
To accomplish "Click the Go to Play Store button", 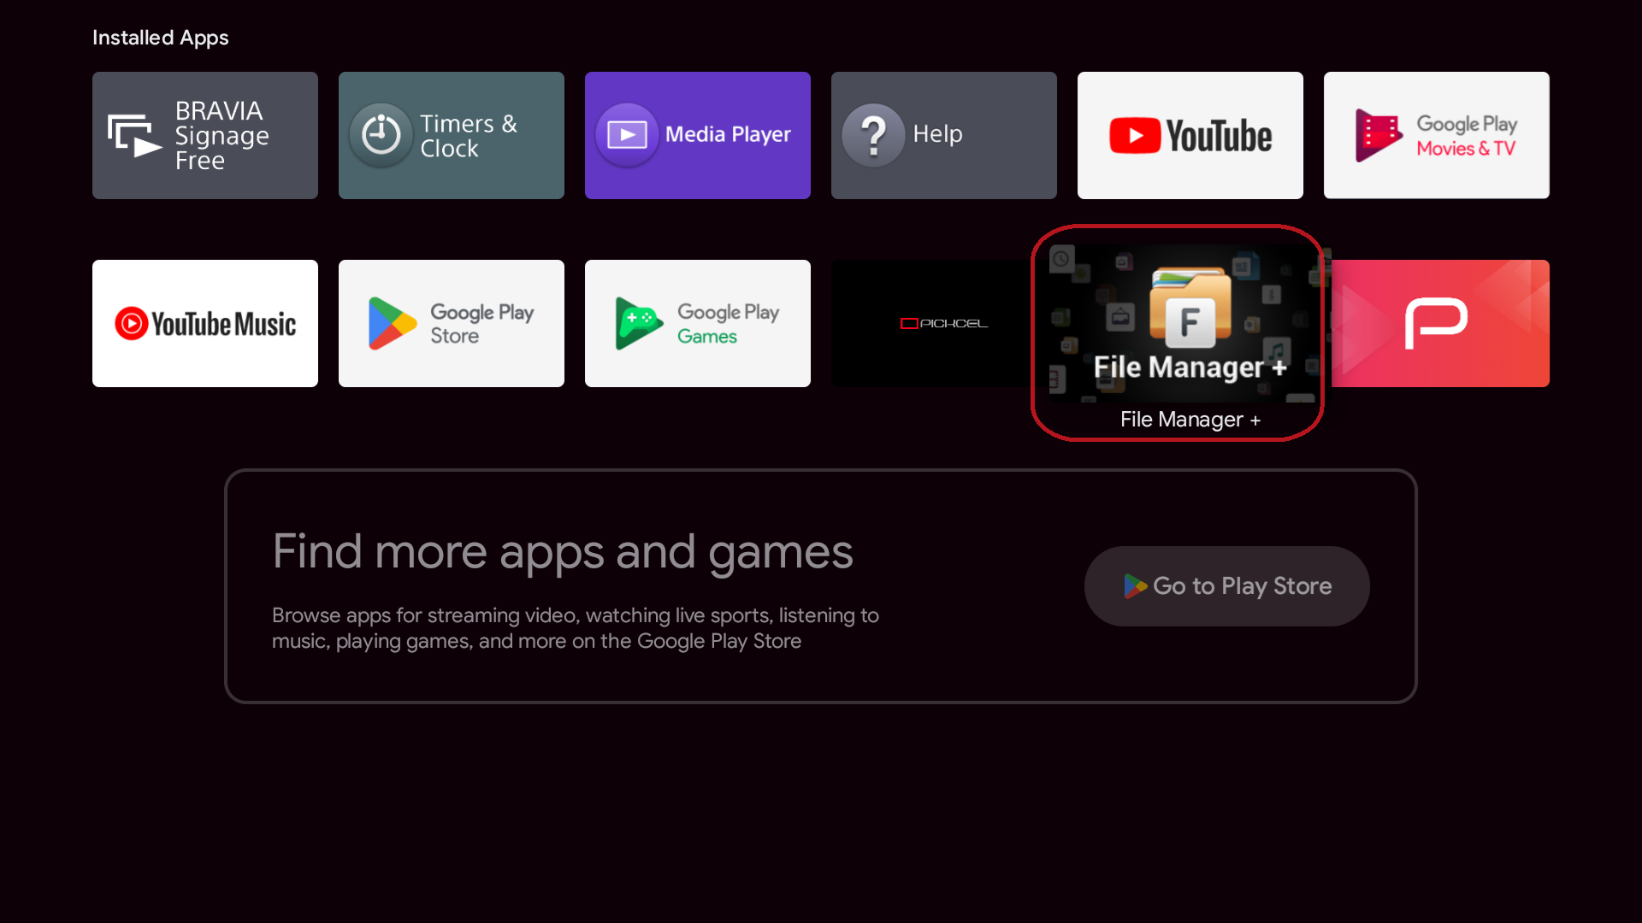I will tap(1226, 586).
